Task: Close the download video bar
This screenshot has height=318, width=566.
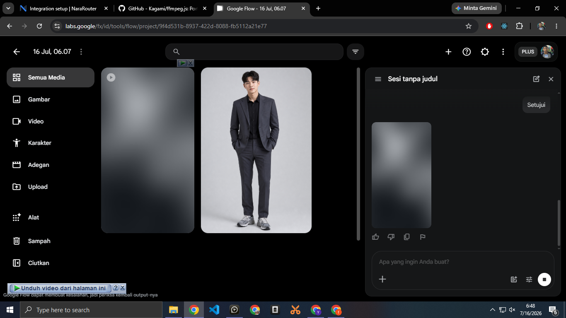Action: click(123, 288)
